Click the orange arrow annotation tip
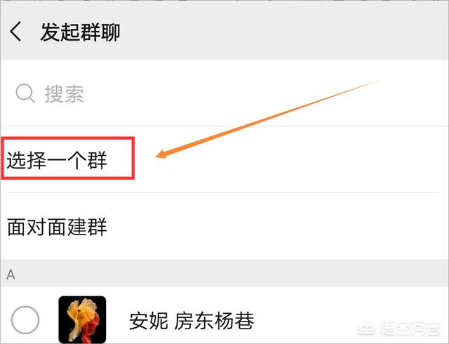 coord(159,155)
